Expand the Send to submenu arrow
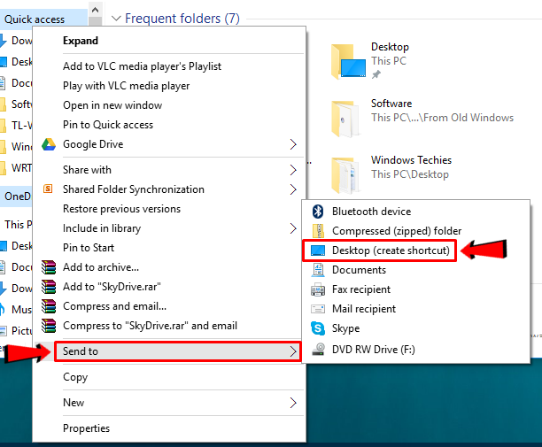This screenshot has width=542, height=447. 293,351
